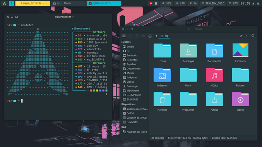Focus mj - Thunar taskbar entry
The height and width of the screenshot is (147, 262).
pos(68,3)
